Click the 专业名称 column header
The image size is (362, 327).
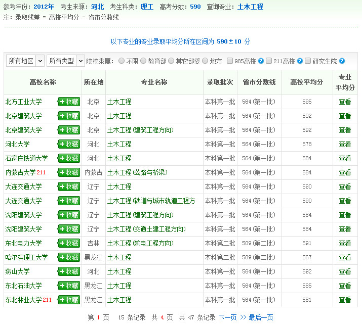[154, 82]
